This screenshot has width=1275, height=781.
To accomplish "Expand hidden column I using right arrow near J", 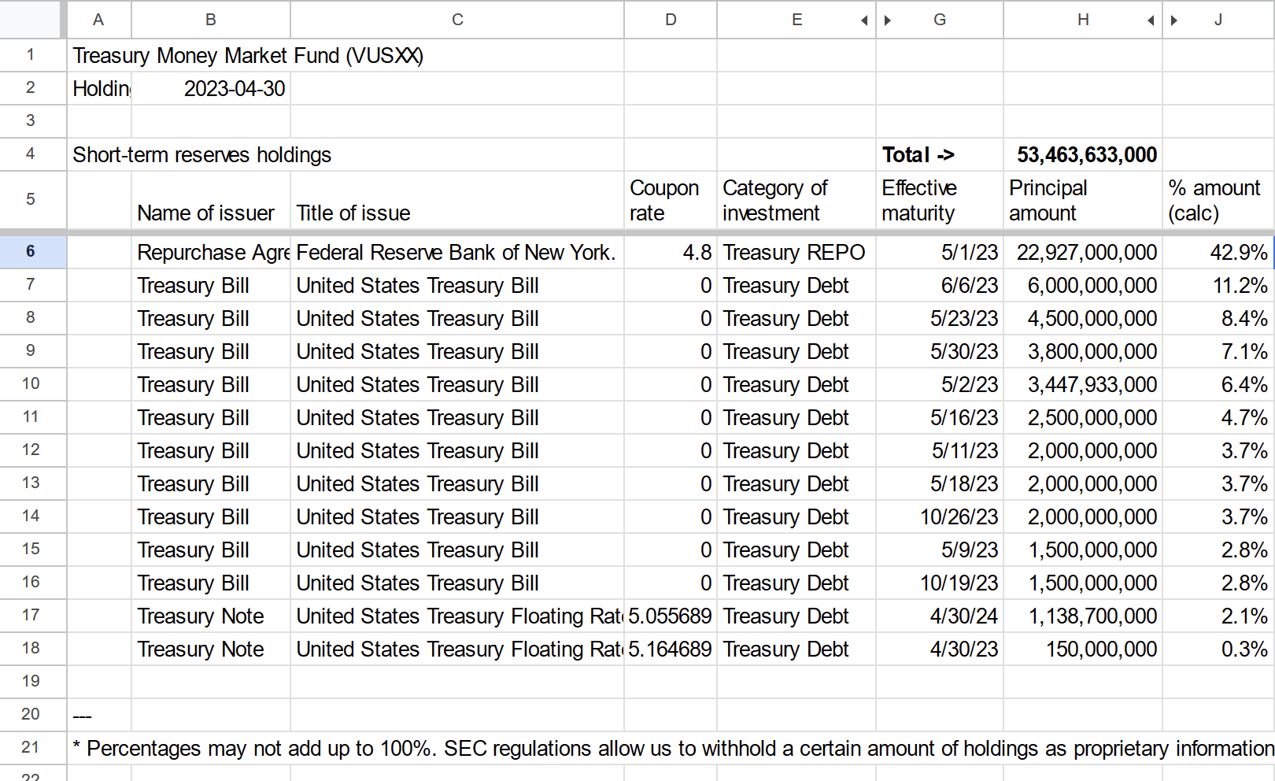I will point(1174,20).
